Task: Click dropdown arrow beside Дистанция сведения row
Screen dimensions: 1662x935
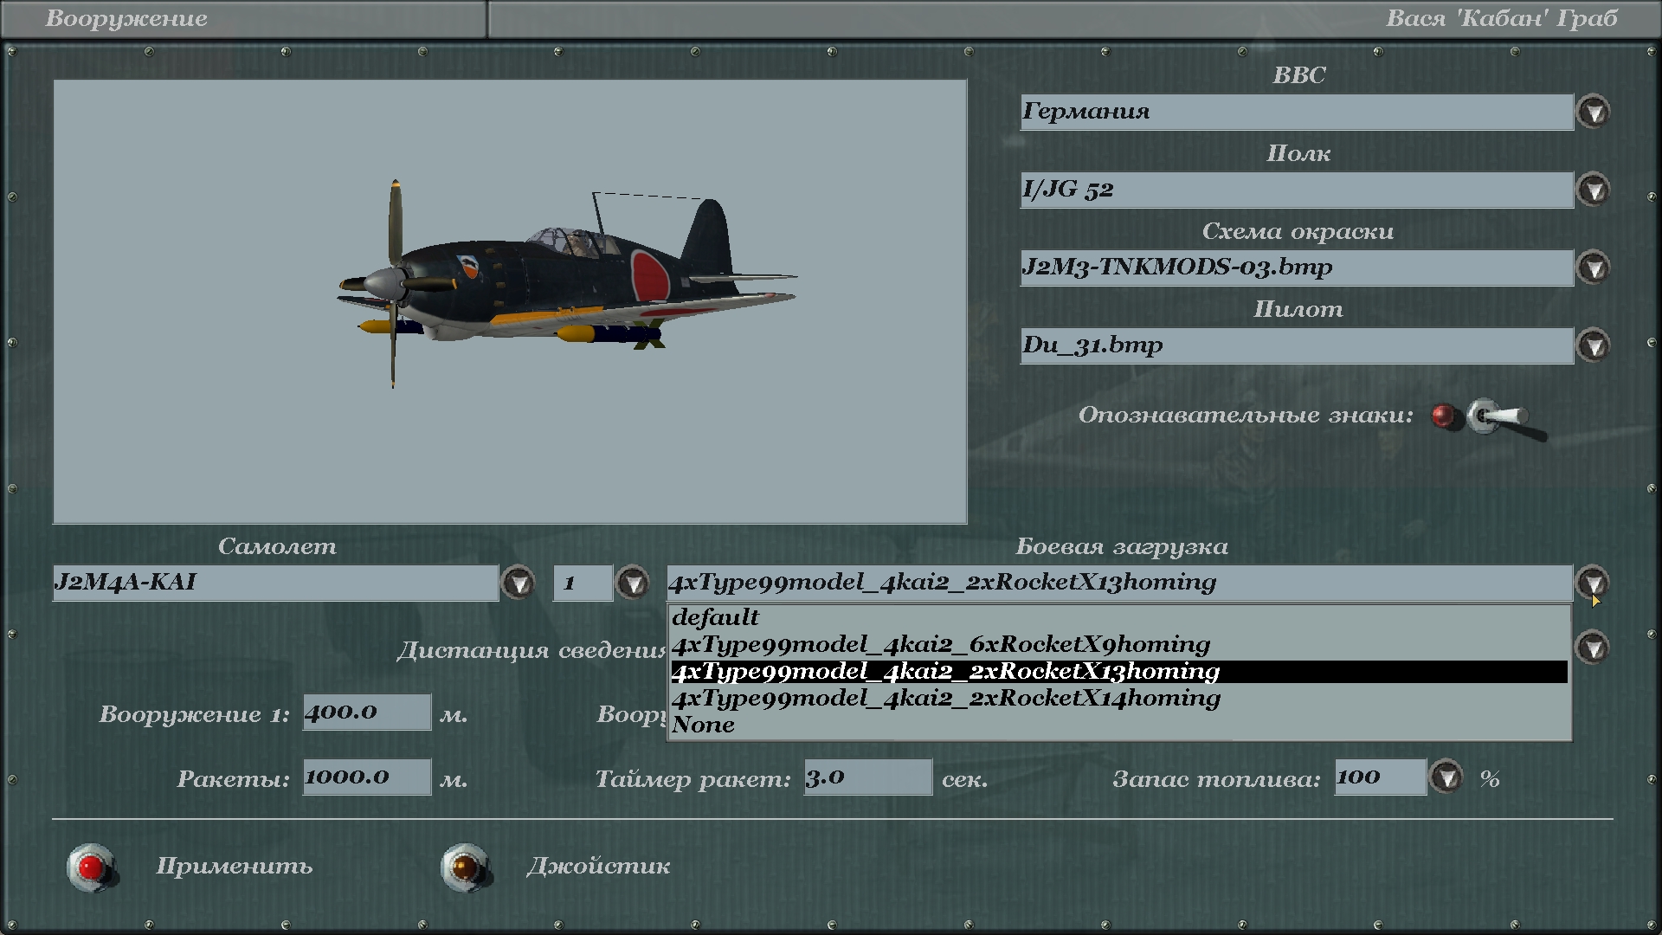Action: (1593, 648)
